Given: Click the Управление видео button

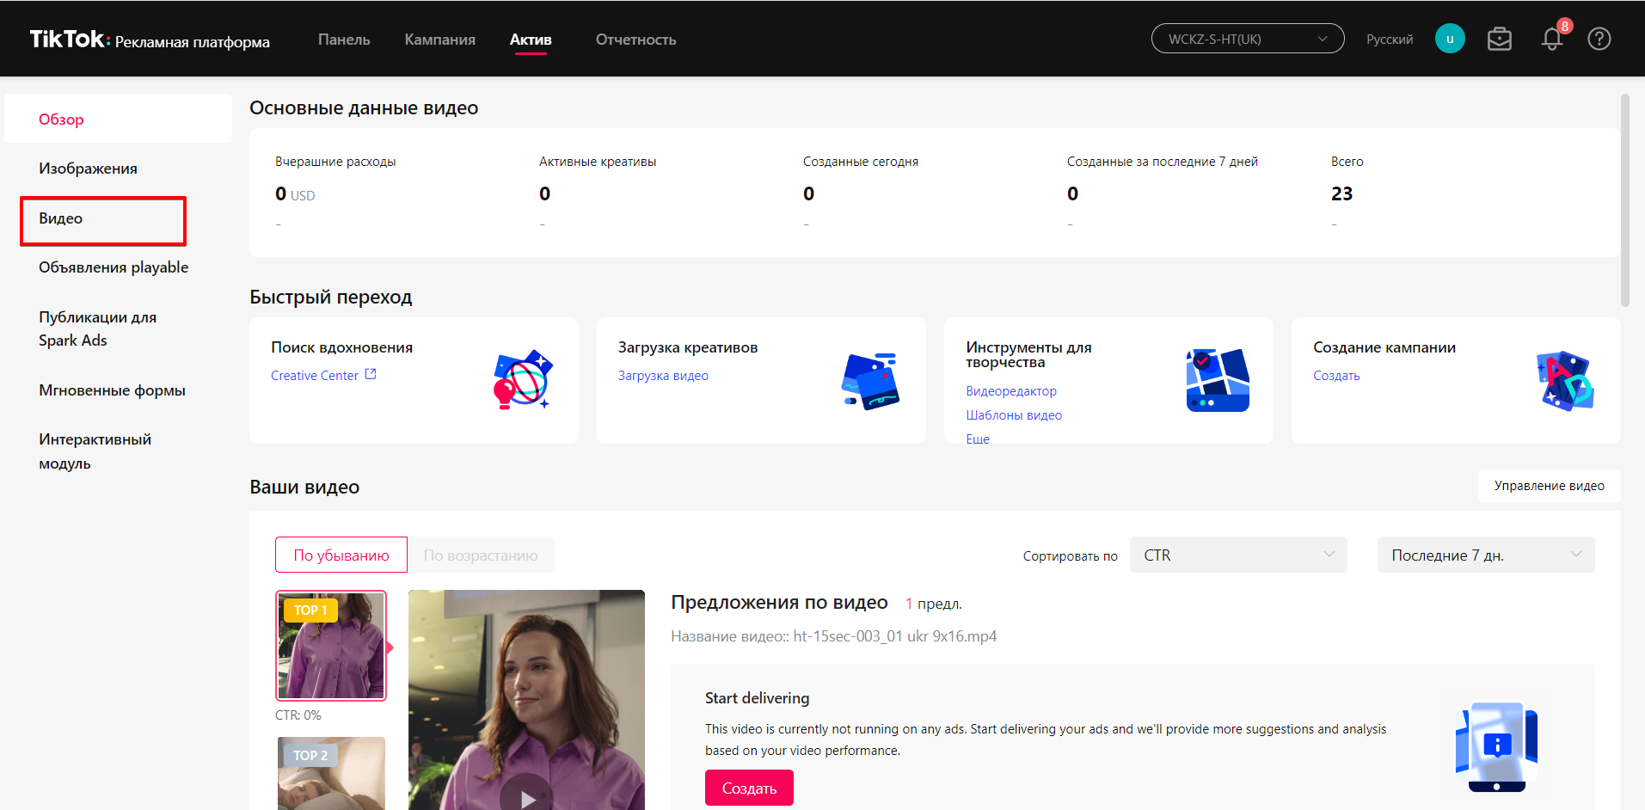Looking at the screenshot, I should [1549, 486].
